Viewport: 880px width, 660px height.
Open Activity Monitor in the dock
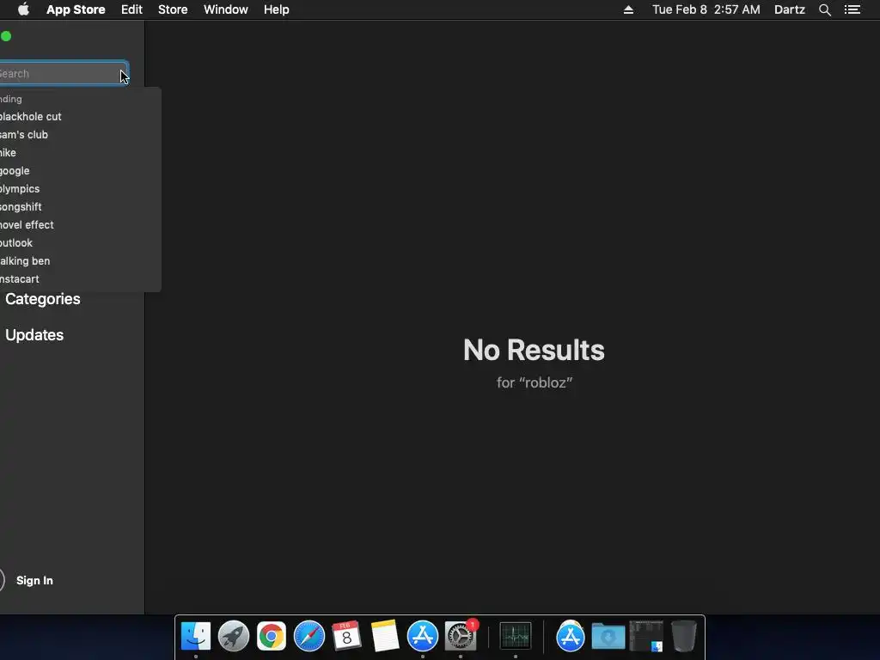516,636
